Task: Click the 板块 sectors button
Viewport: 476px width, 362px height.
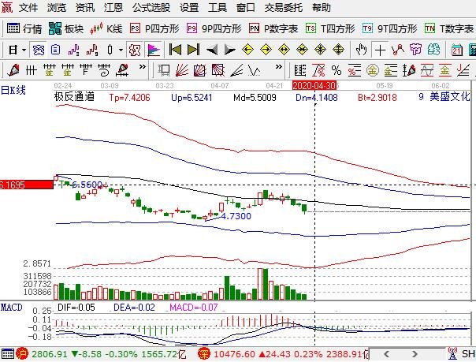Action: pyautogui.click(x=66, y=29)
